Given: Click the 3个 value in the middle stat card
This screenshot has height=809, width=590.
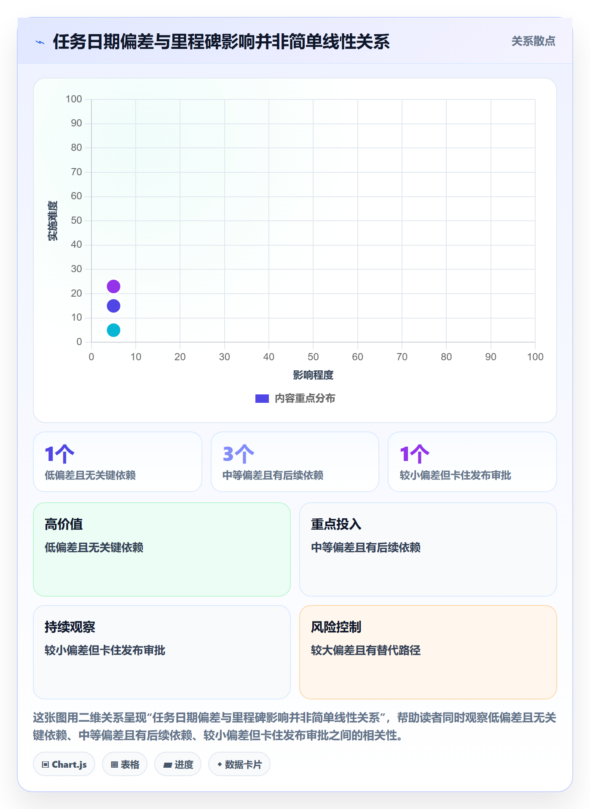Looking at the screenshot, I should click(x=239, y=454).
